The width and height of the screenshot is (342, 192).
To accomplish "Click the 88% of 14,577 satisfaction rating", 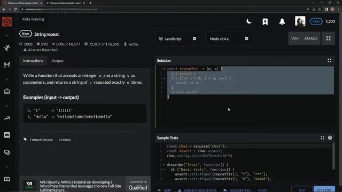I will coord(66,44).
